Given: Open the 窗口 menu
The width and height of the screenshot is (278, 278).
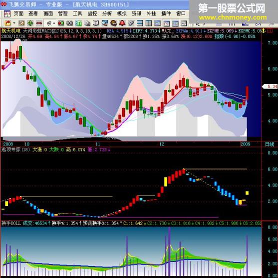Looking at the screenshot, I should click(181, 13).
